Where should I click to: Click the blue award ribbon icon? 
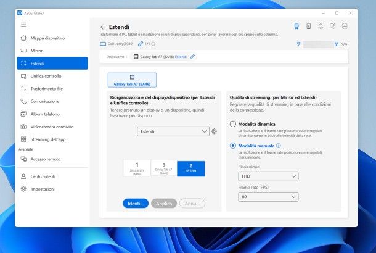296,26
